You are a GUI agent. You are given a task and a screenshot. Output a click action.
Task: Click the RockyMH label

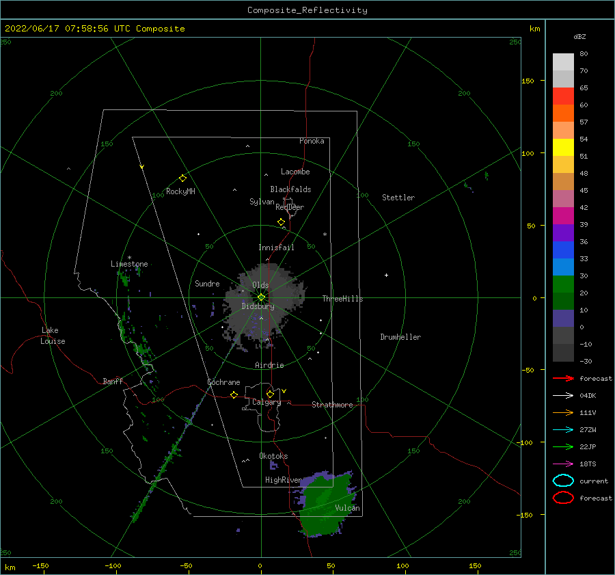coord(180,191)
